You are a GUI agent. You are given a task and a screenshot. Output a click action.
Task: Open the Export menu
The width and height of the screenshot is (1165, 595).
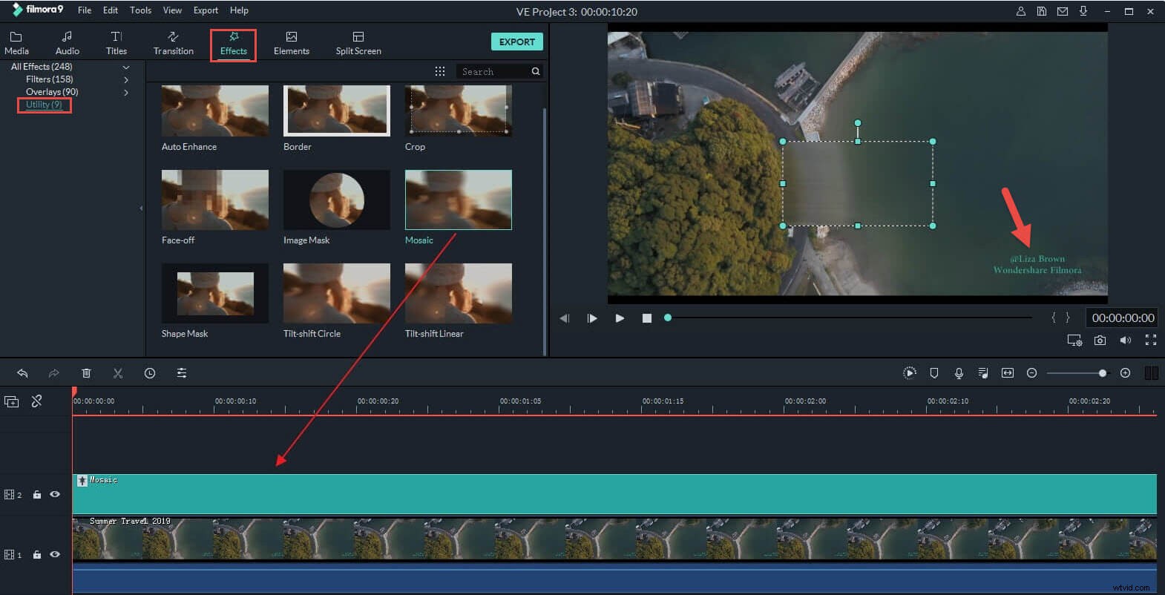point(206,10)
